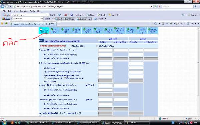This screenshot has height=125, width=200.
Task: Click the Favorites star icon on tab bar
Action: coord(2,23)
